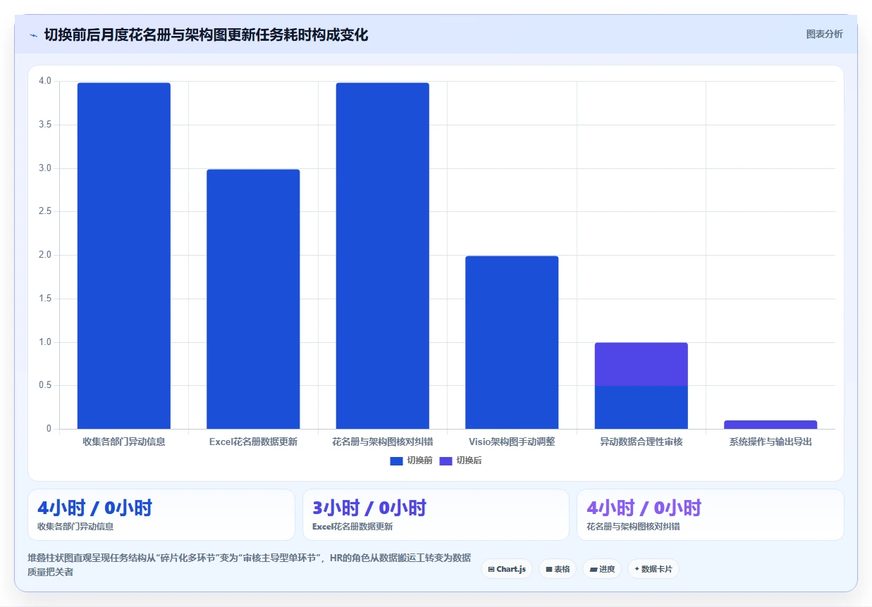Open the Excel花名册数据更新 data card

point(436,515)
